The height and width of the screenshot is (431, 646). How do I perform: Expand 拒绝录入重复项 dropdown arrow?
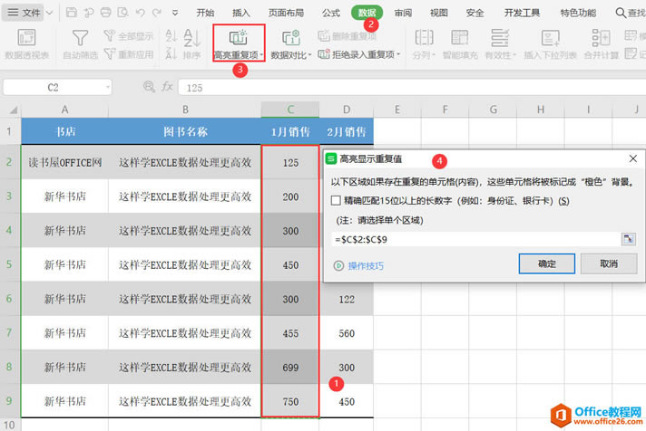click(x=398, y=54)
